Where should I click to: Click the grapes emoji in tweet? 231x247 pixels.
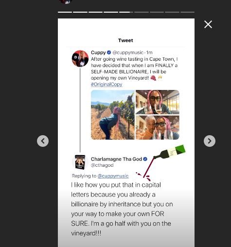(153, 78)
